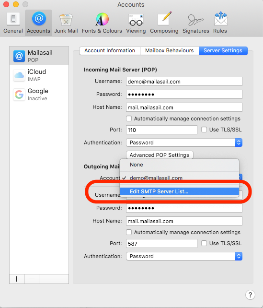
Task: Choose demo@mailasail.com in SMTP account menu
Action: coord(180,178)
